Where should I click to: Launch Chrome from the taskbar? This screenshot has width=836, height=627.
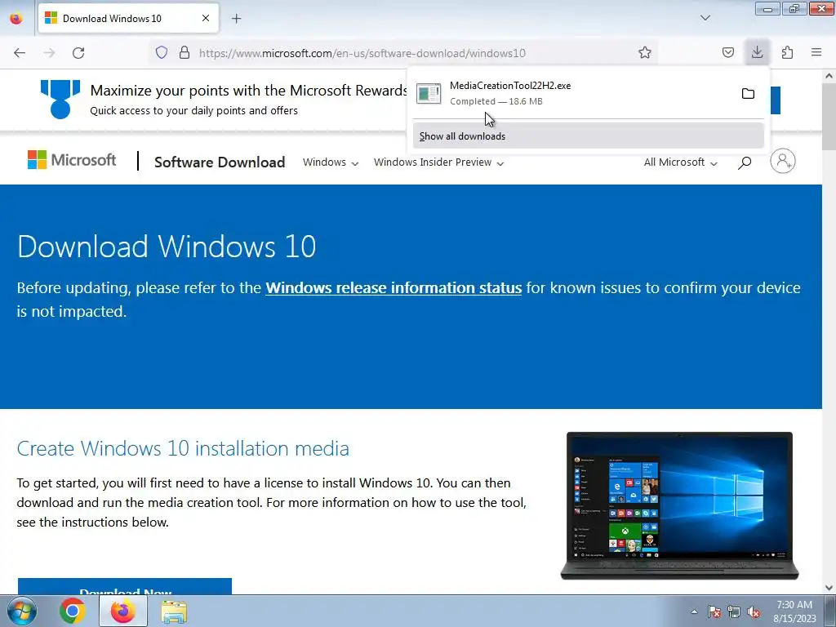tap(73, 611)
